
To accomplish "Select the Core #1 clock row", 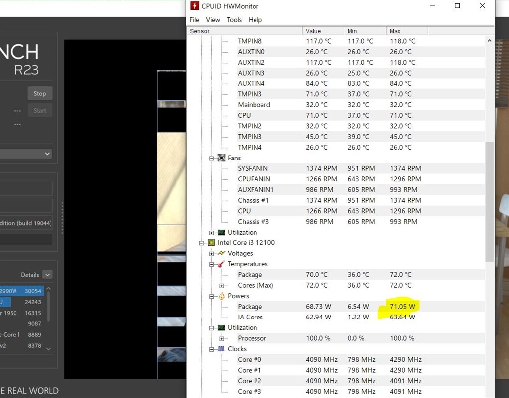I will (361, 370).
